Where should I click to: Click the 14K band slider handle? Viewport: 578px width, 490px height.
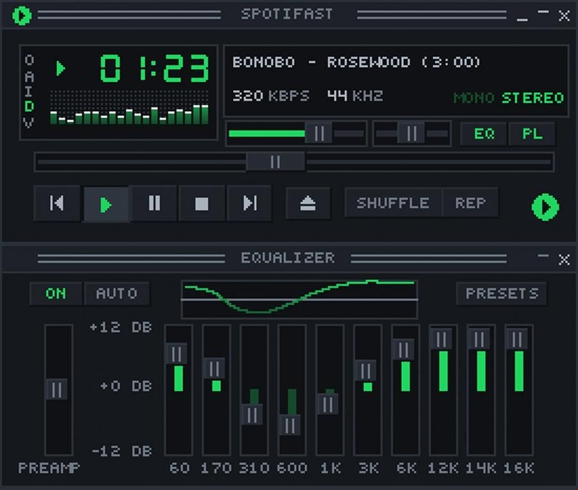(x=479, y=339)
